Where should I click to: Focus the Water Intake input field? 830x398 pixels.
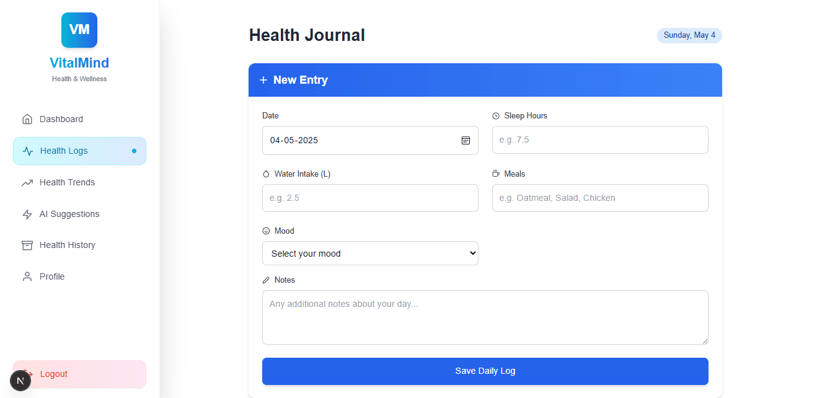[370, 198]
